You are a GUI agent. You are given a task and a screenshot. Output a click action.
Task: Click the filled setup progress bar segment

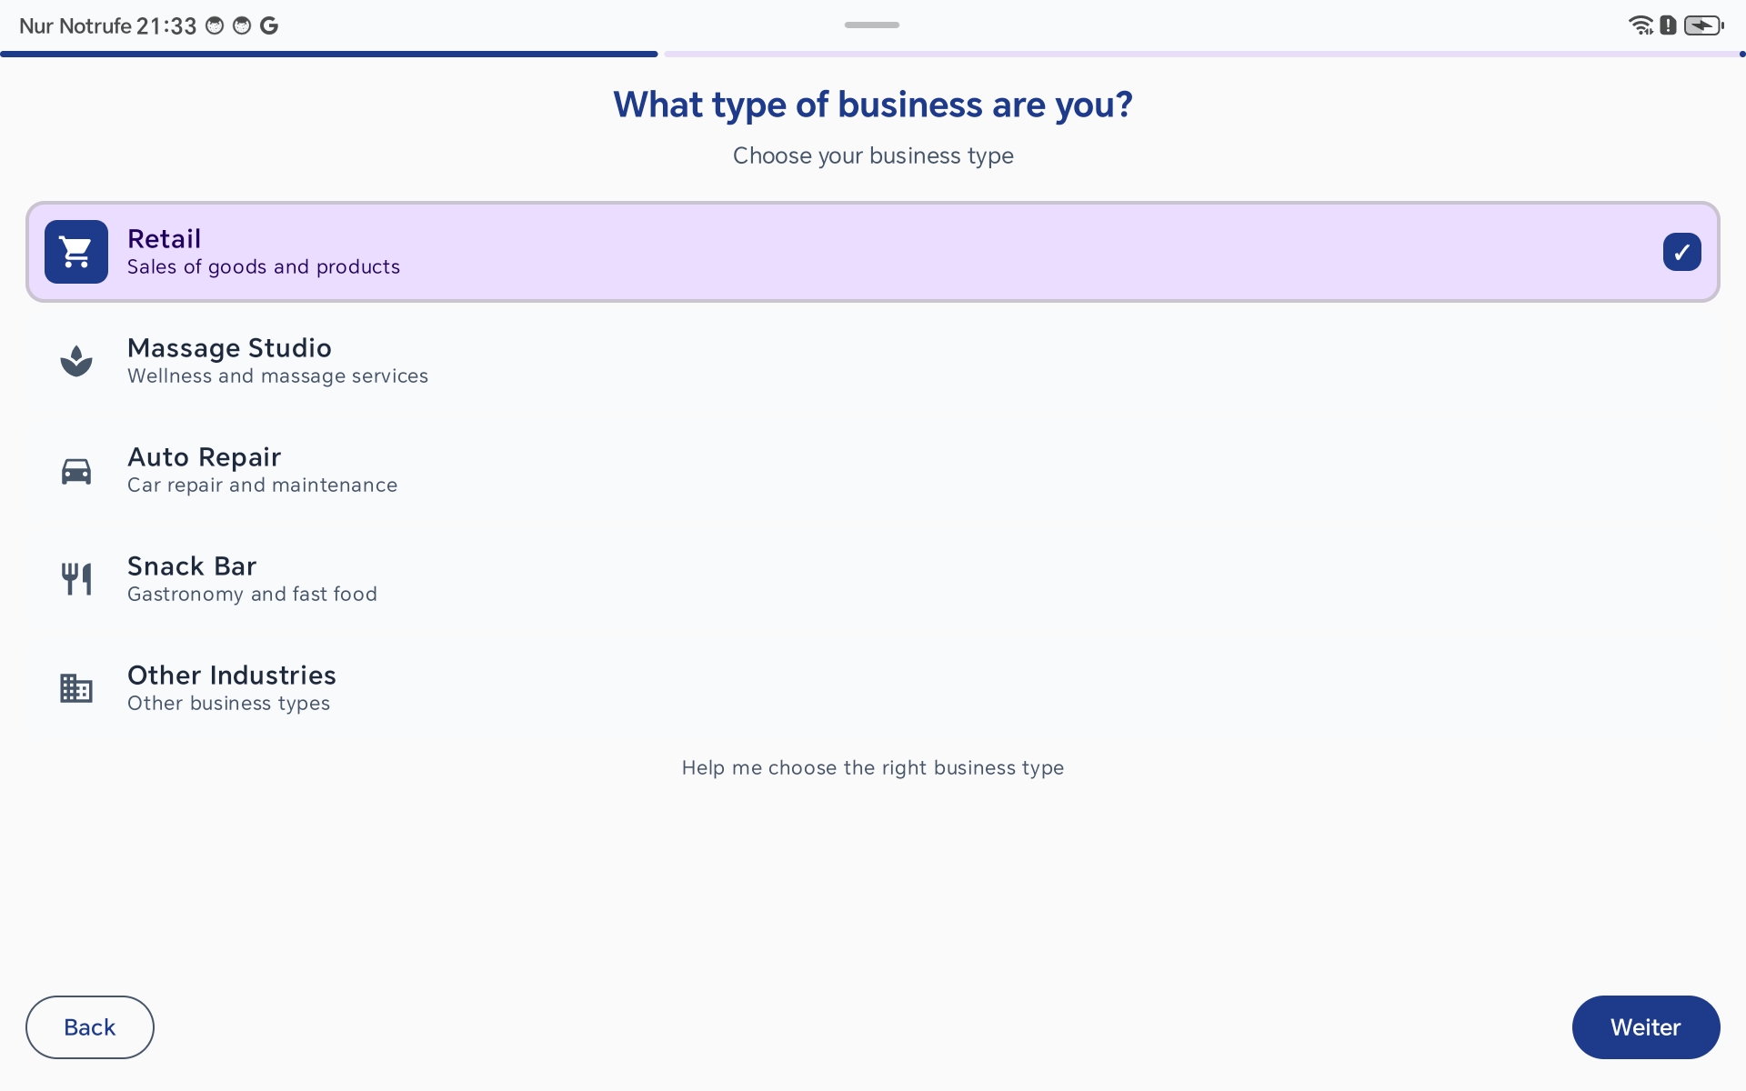click(x=328, y=55)
